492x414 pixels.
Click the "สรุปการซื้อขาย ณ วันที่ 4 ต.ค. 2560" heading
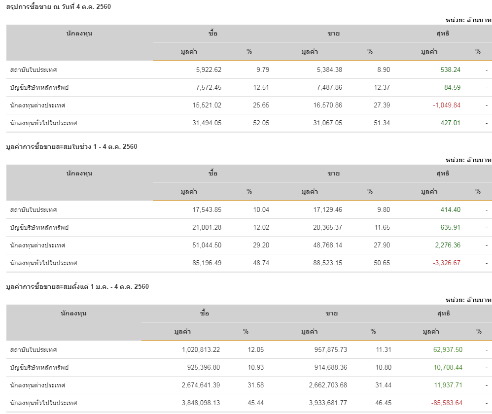click(x=55, y=6)
